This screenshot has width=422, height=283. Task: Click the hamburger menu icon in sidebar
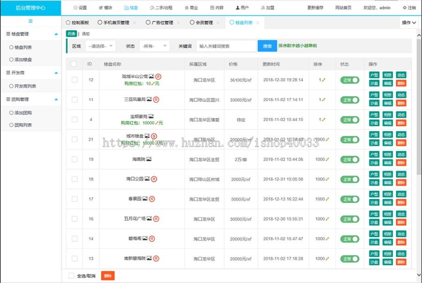point(30,21)
